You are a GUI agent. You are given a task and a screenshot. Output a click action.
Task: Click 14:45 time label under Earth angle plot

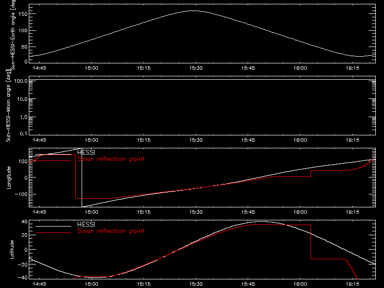(39, 68)
